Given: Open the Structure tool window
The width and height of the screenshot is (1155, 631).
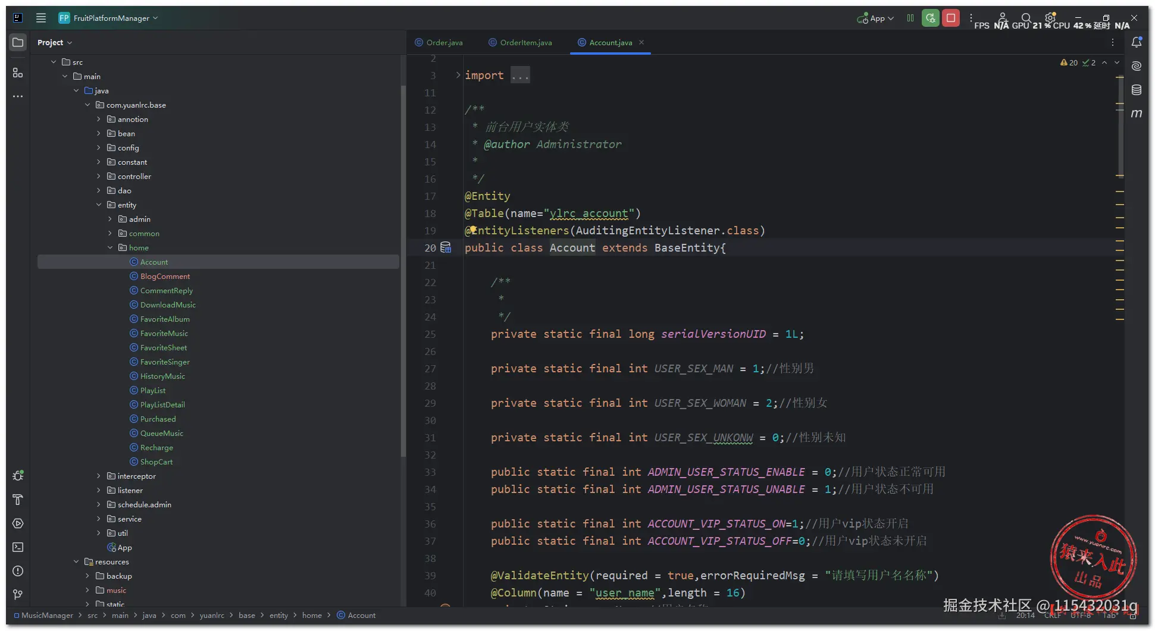Looking at the screenshot, I should coord(18,73).
